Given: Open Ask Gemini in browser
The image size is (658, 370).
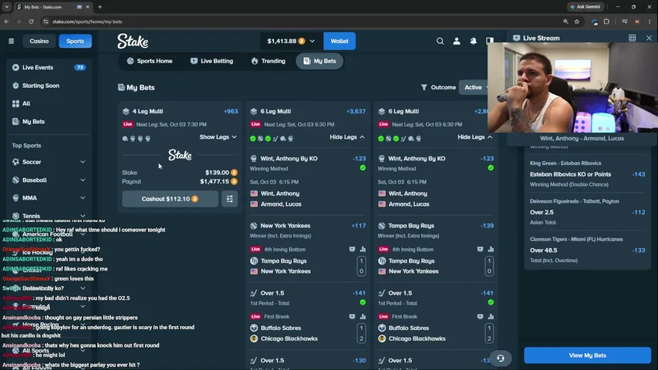Looking at the screenshot, I should [585, 7].
